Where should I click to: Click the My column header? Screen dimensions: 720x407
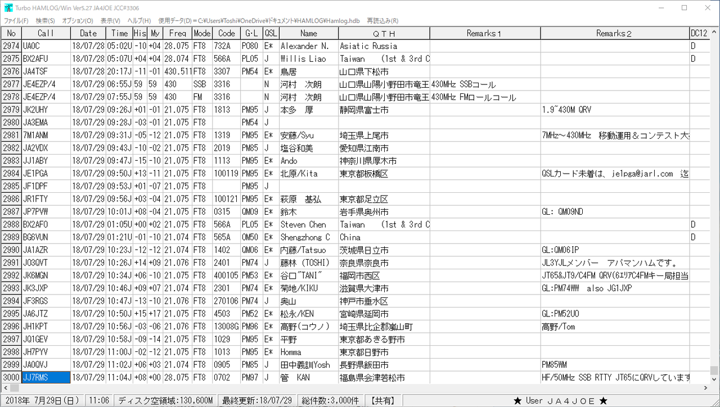click(x=155, y=33)
